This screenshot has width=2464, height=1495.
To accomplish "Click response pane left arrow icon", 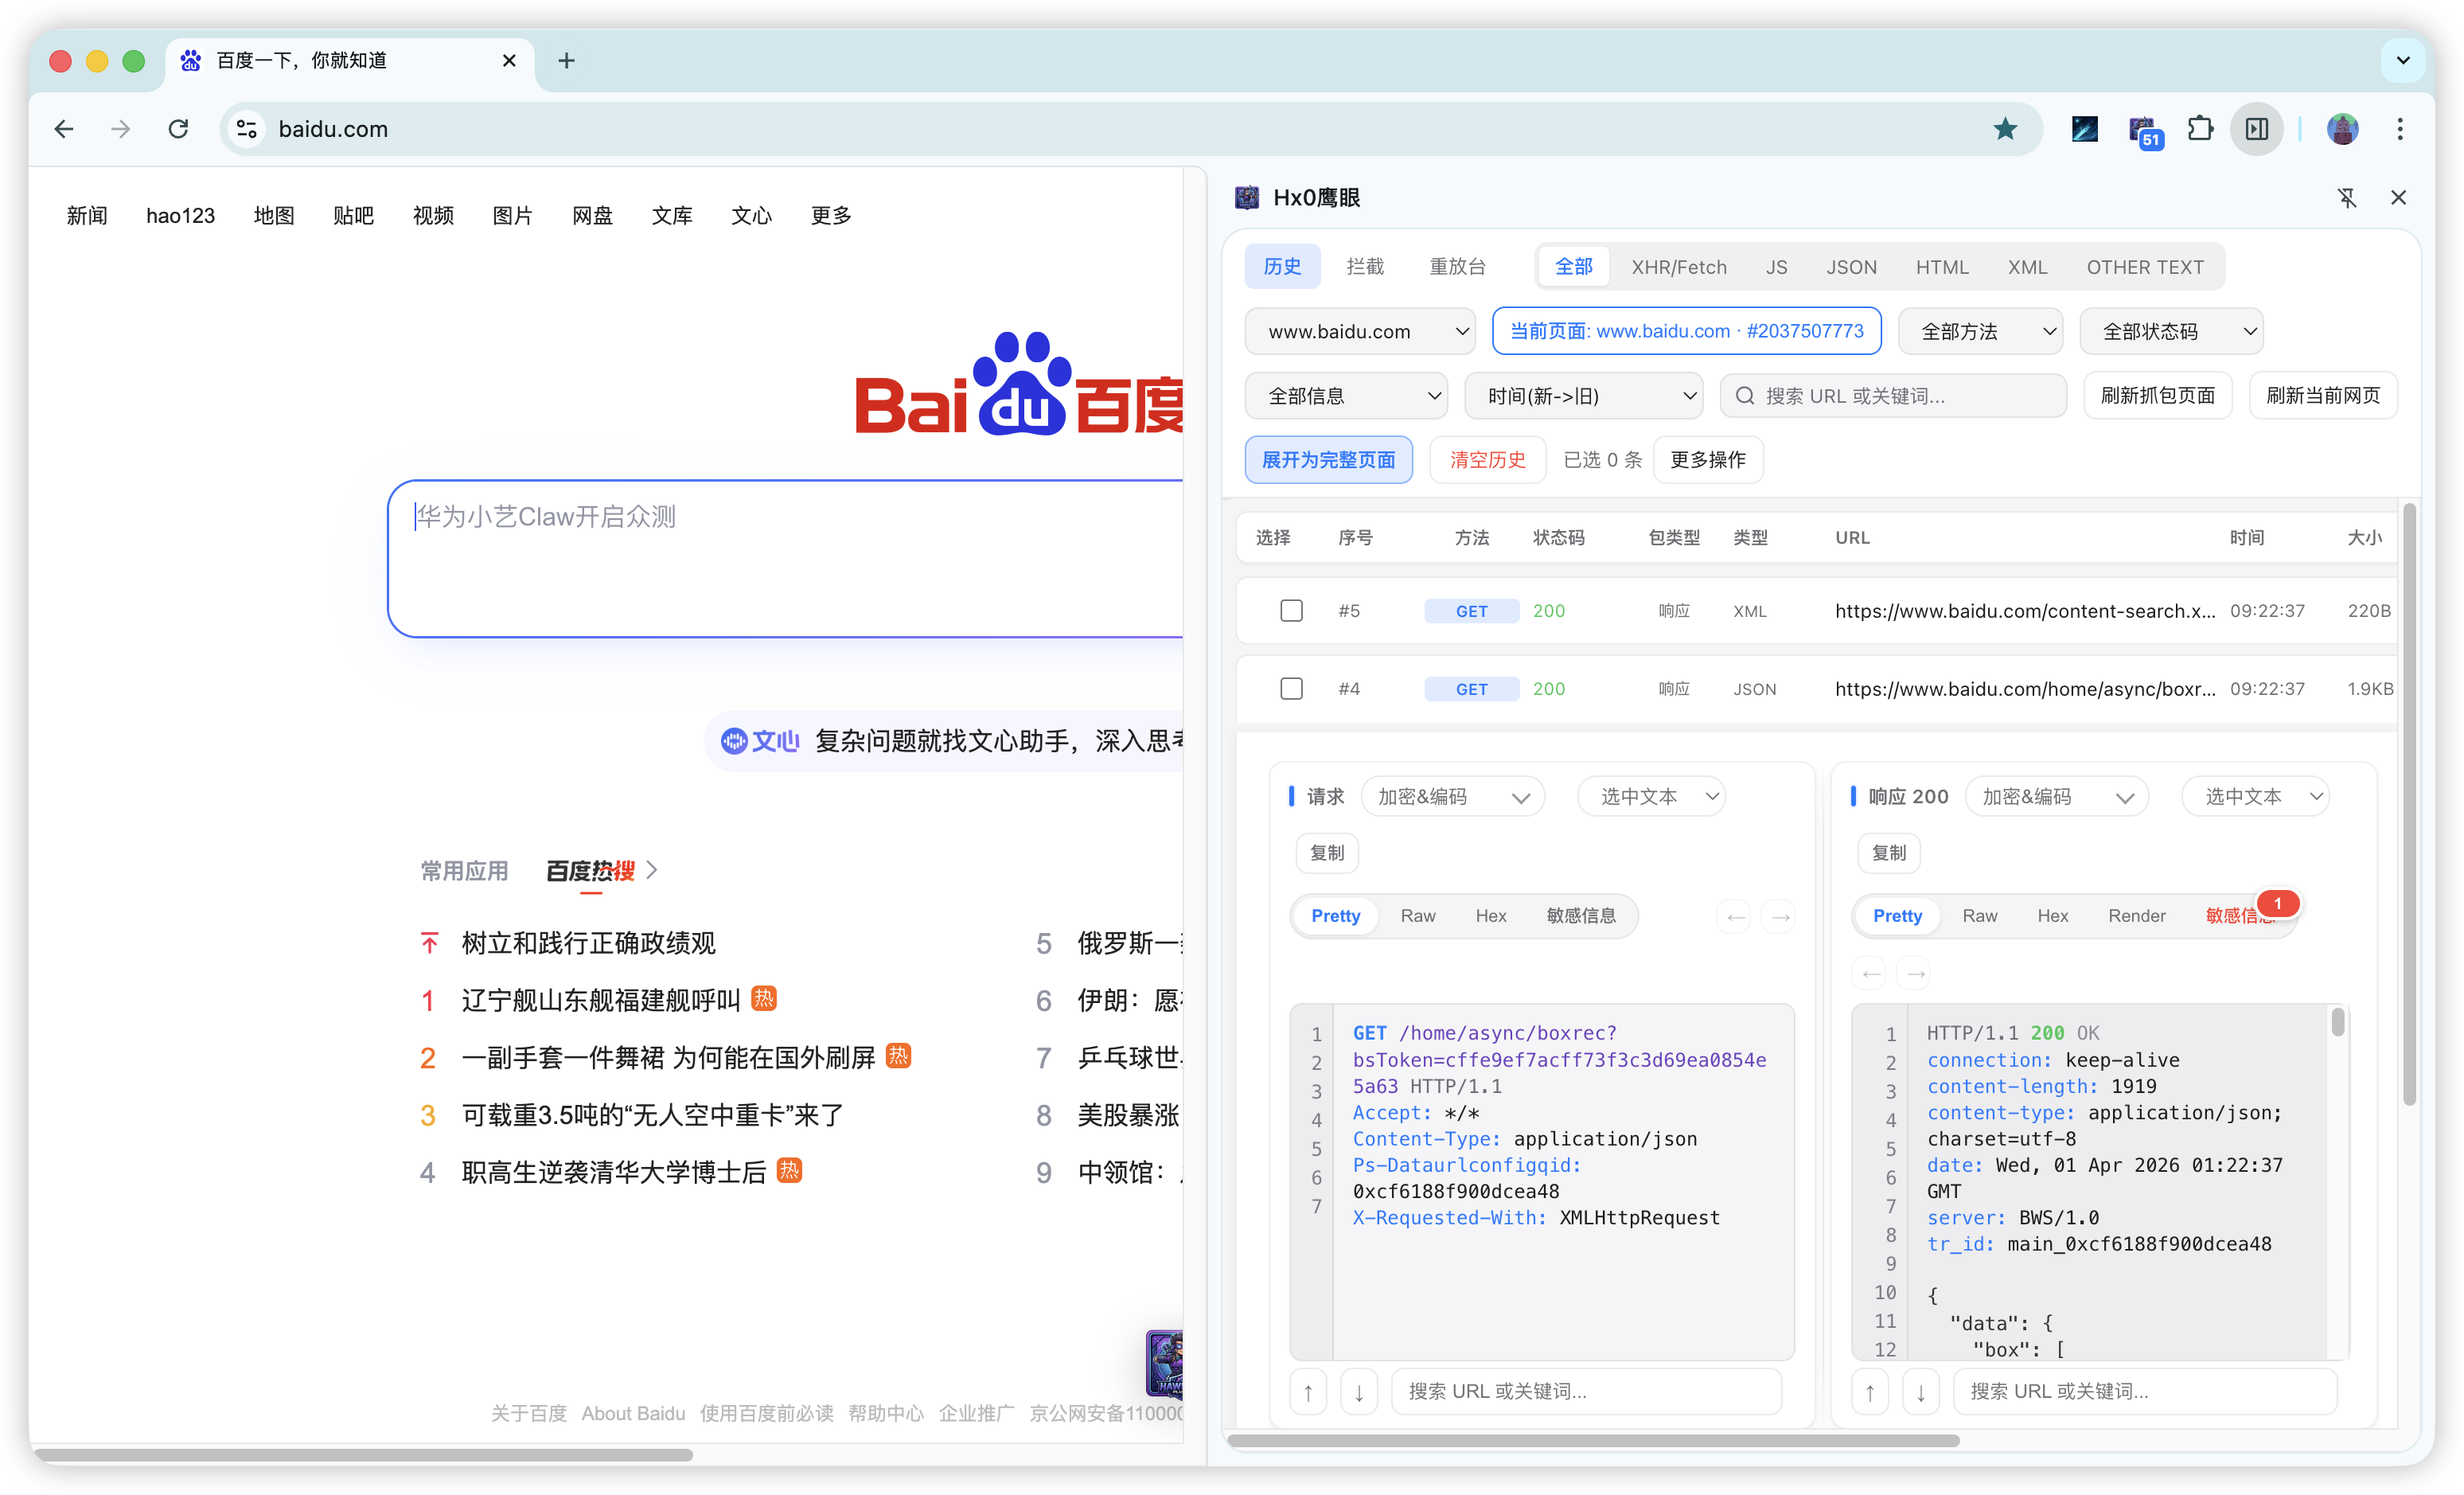I will (1871, 973).
